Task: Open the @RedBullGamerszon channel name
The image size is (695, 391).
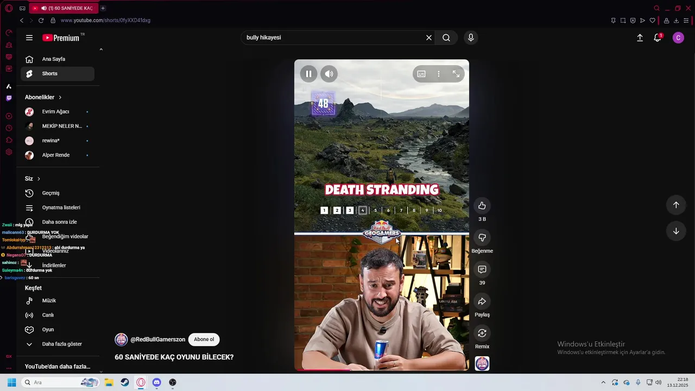Action: tap(158, 339)
